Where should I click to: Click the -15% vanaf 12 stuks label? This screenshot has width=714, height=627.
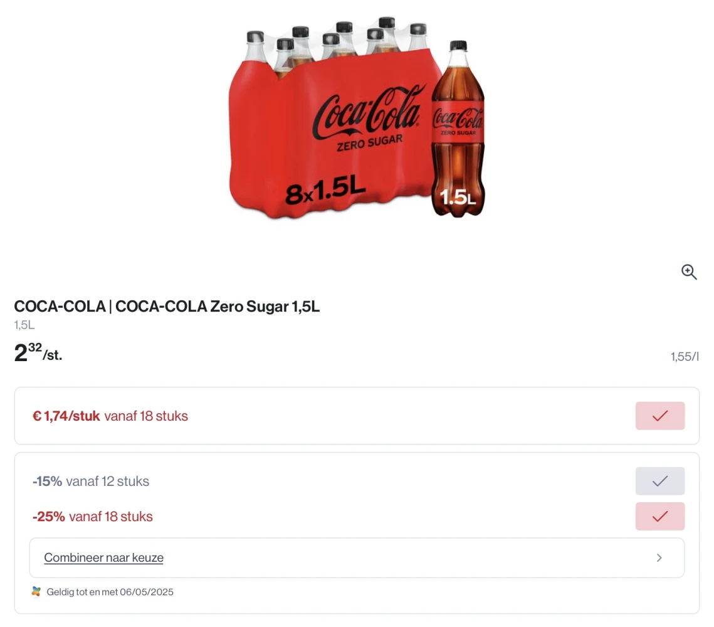point(91,482)
